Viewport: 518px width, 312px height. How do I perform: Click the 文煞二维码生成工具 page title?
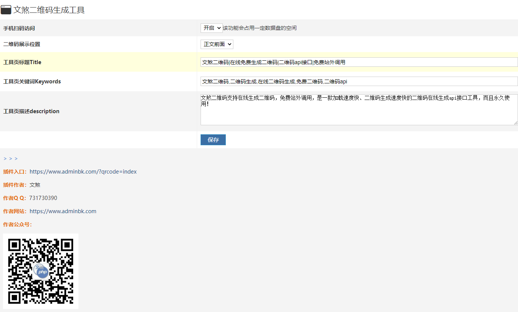click(49, 10)
